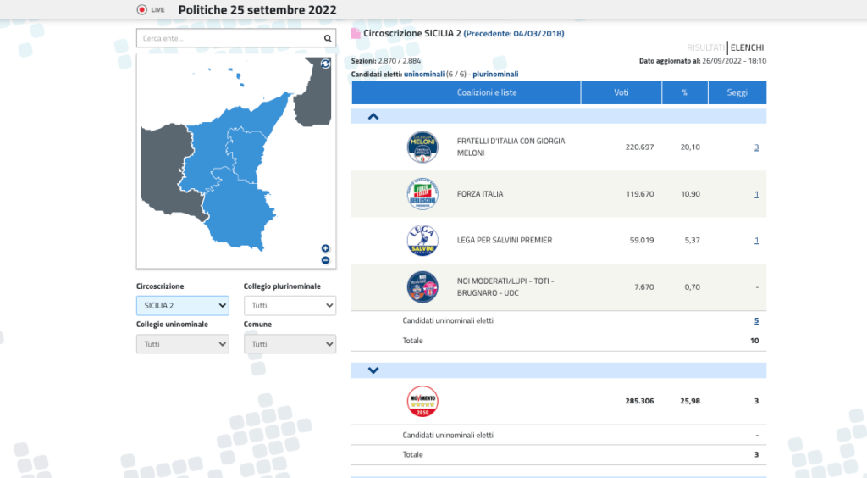Click Lega Salvini Premier logo
This screenshot has height=478, width=867.
click(422, 240)
